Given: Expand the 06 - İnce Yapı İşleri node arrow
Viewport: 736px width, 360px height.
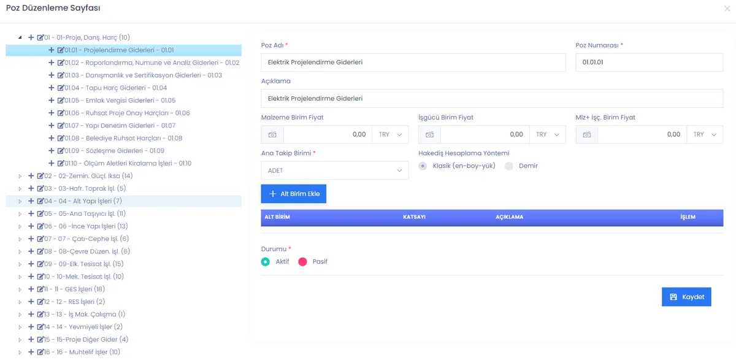Looking at the screenshot, I should [20, 226].
